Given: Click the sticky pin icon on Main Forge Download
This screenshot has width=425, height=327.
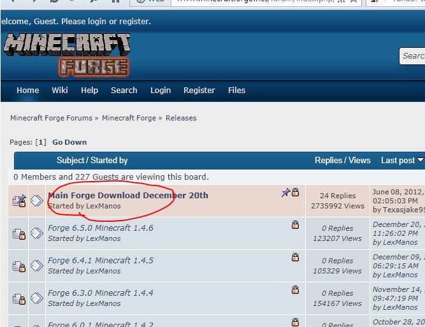Looking at the screenshot, I should pyautogui.click(x=285, y=193).
